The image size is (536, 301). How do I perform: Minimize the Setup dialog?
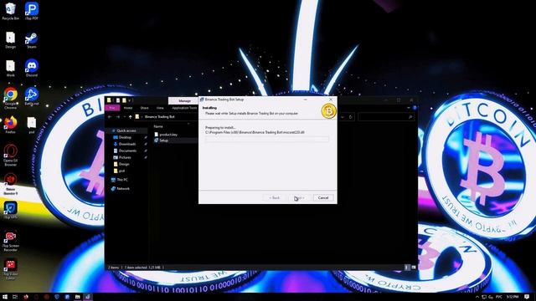pos(305,99)
